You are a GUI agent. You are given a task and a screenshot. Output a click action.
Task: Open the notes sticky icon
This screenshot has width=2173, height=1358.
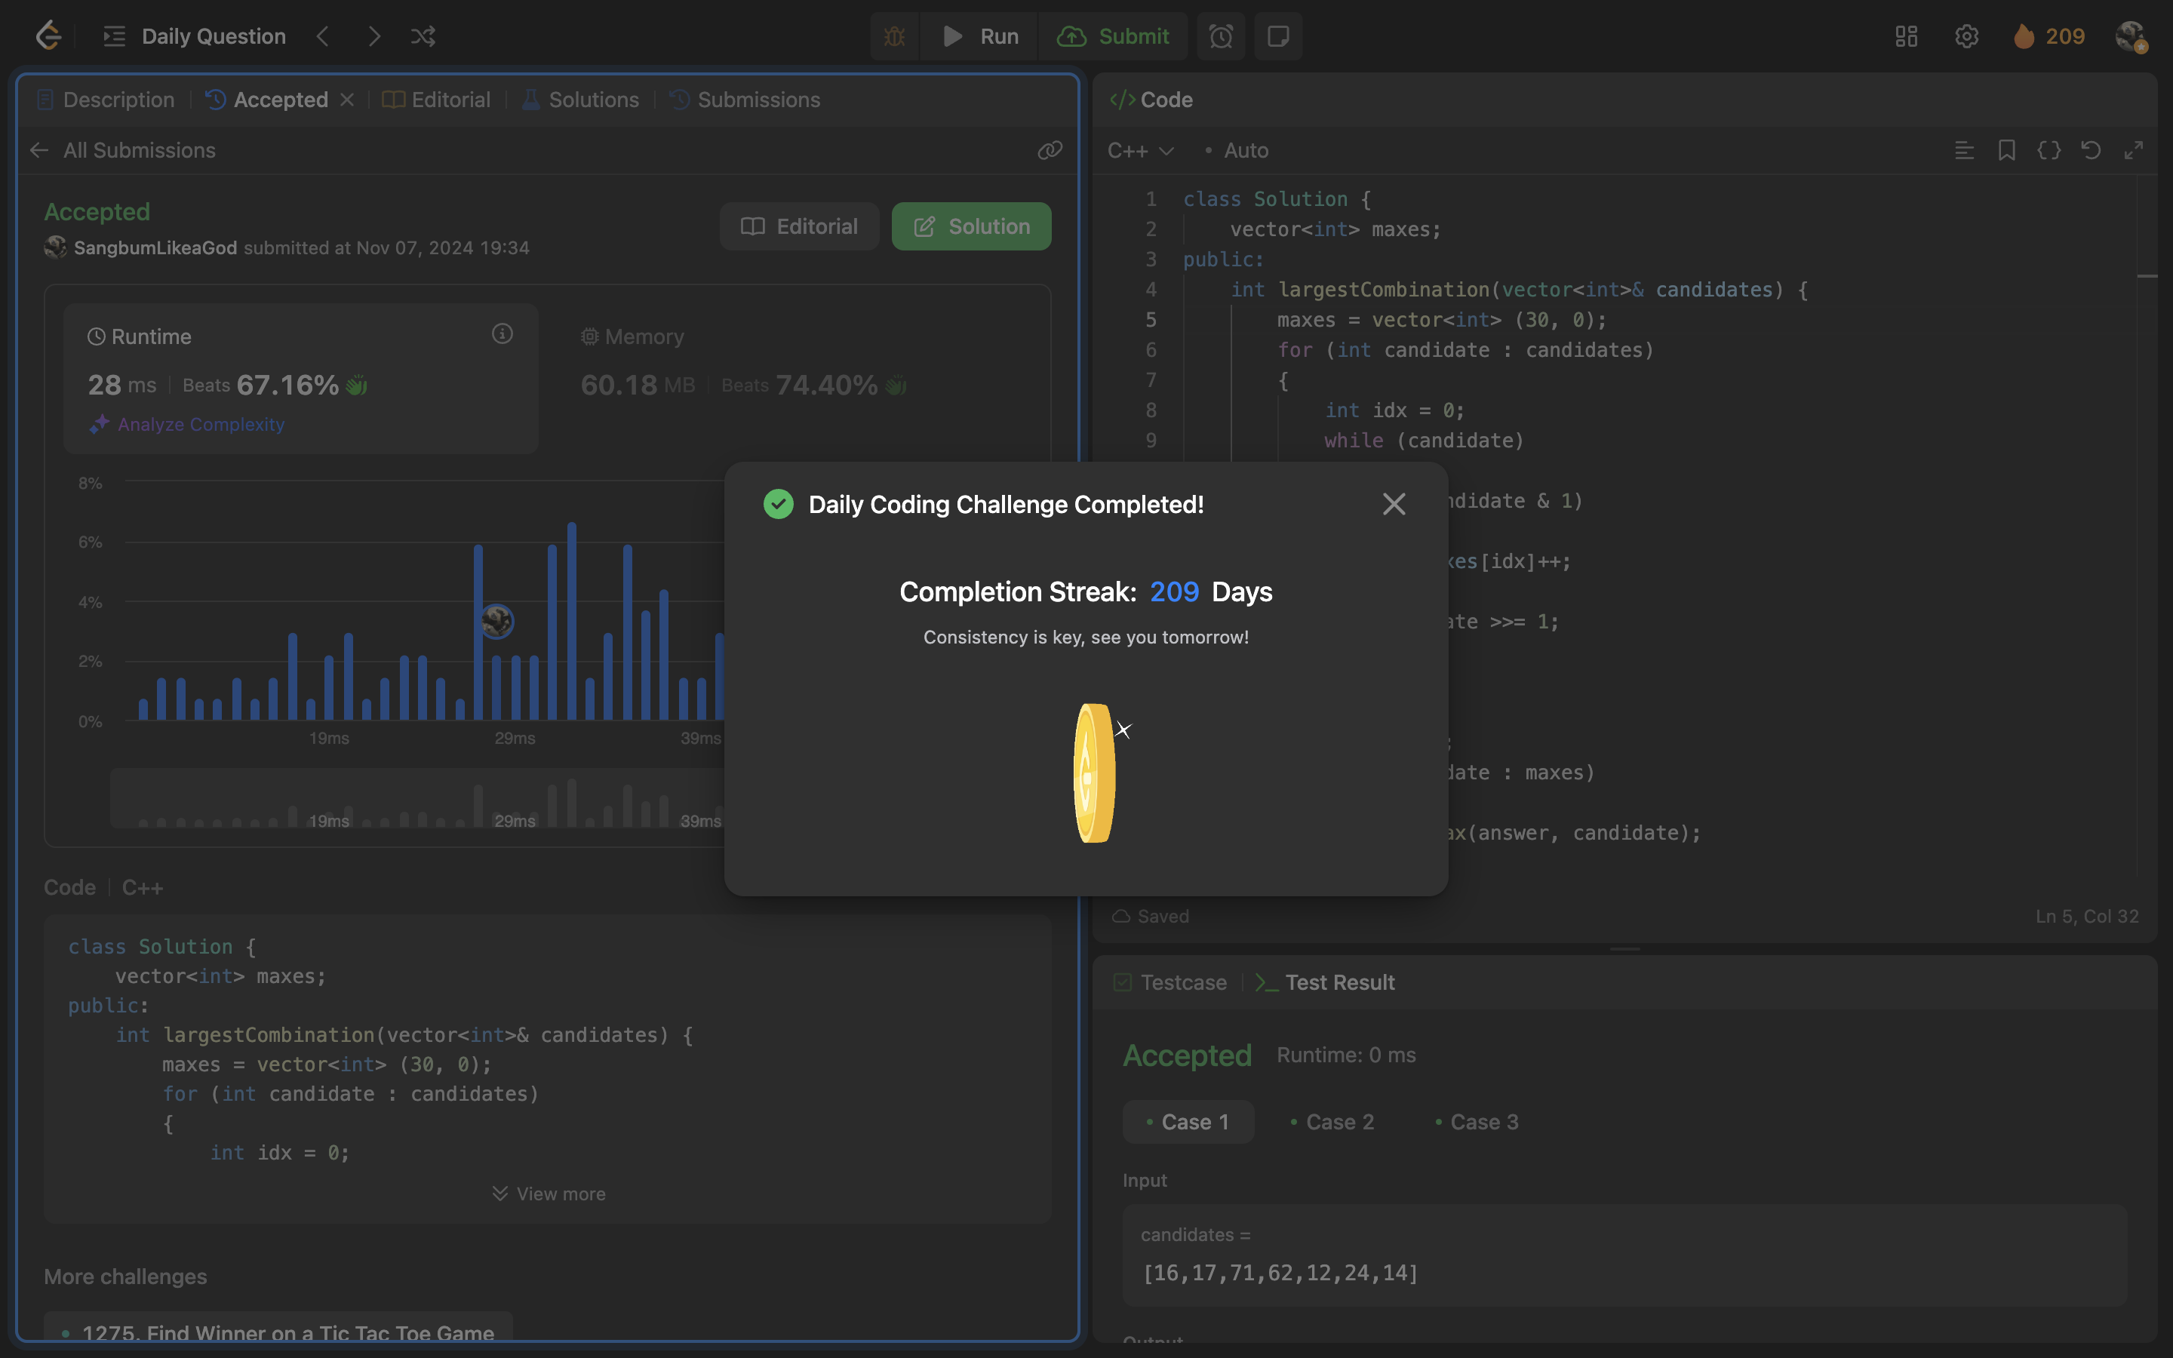pos(1277,36)
